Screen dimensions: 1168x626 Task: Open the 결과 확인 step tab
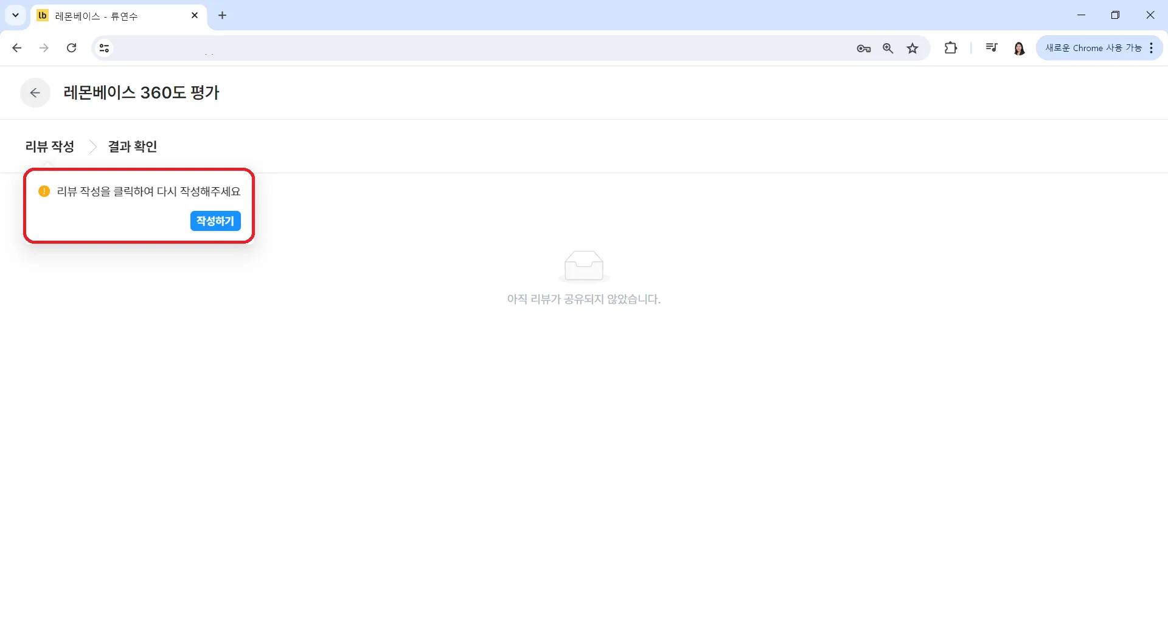coord(133,146)
